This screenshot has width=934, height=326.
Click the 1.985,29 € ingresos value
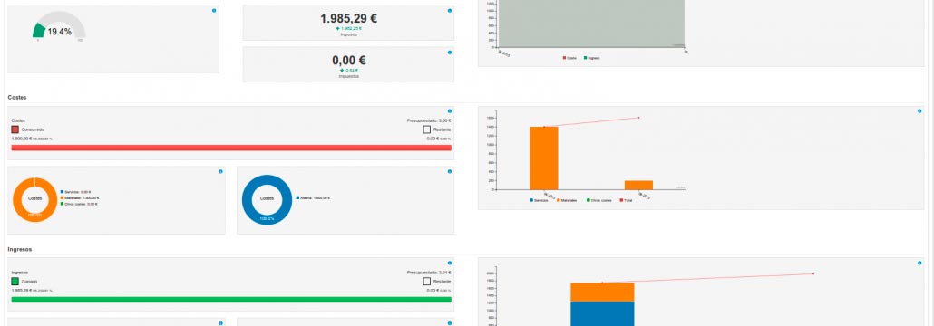(348, 18)
